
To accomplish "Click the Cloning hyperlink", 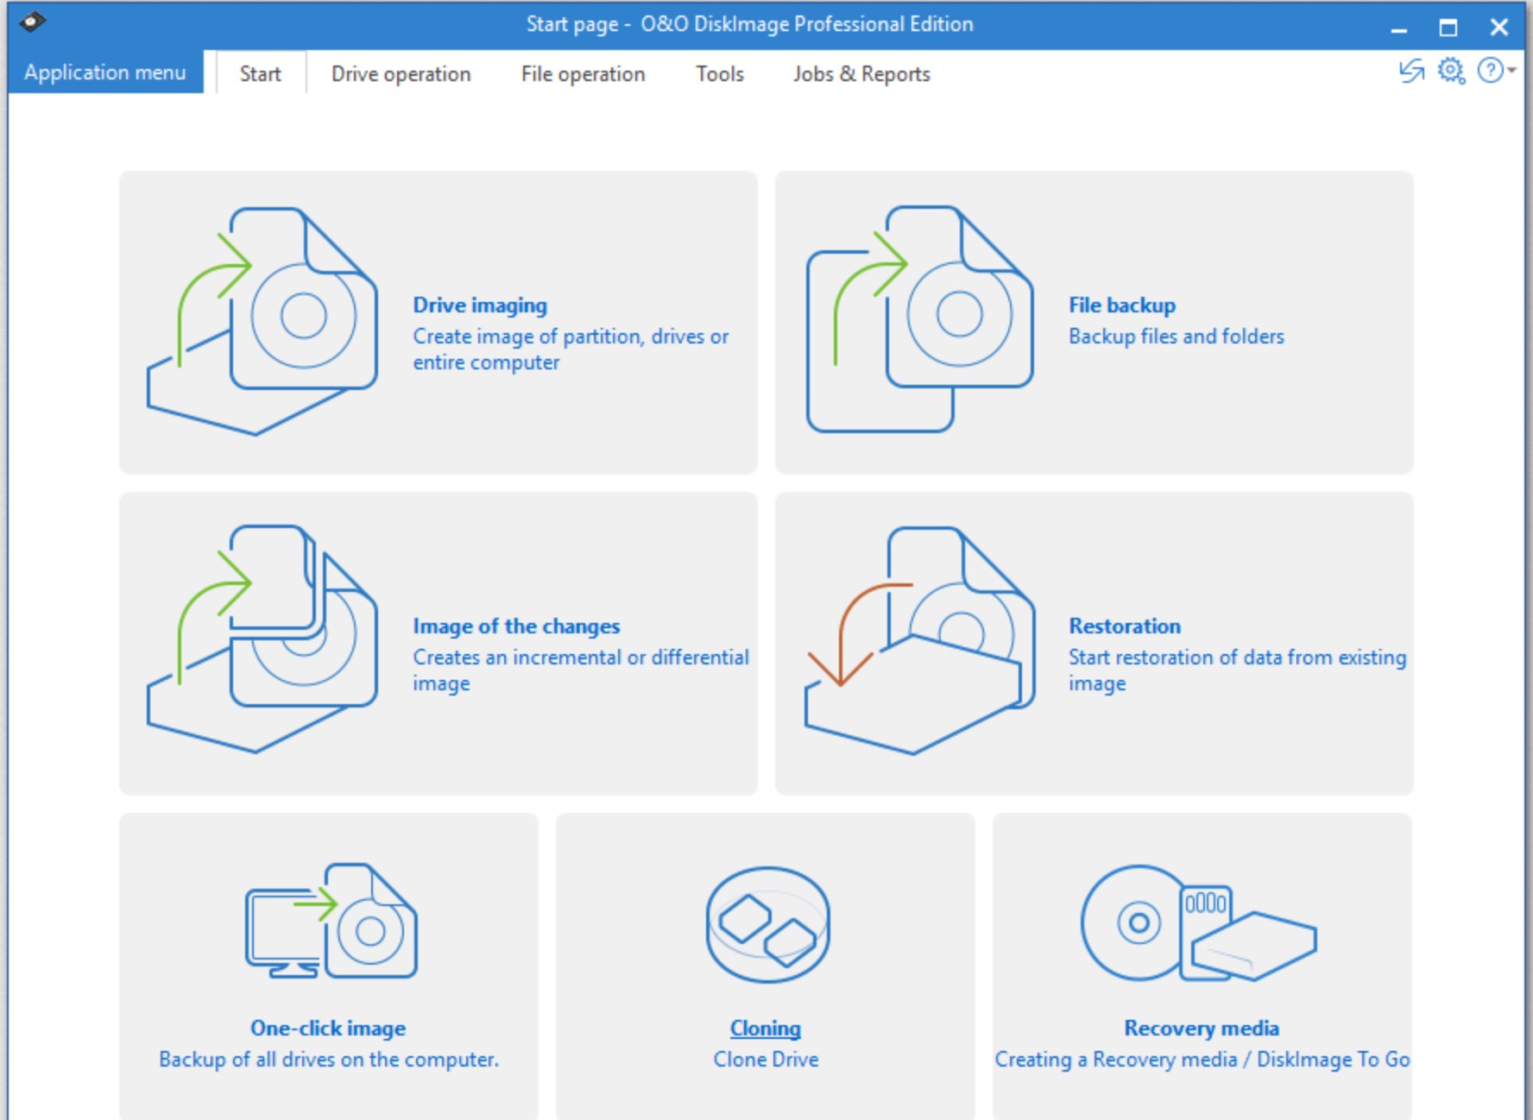I will (766, 1029).
